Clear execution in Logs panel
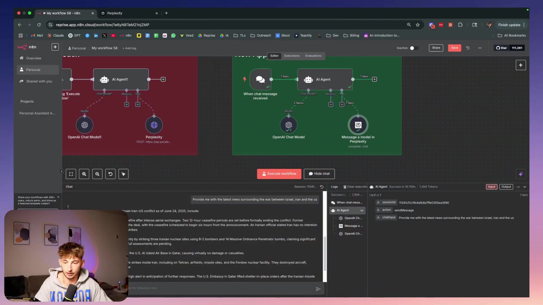 point(355,187)
